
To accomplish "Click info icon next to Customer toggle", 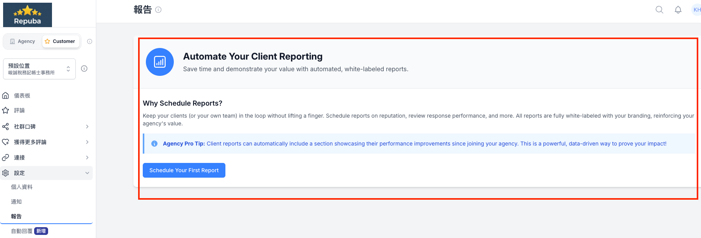I will (x=90, y=41).
